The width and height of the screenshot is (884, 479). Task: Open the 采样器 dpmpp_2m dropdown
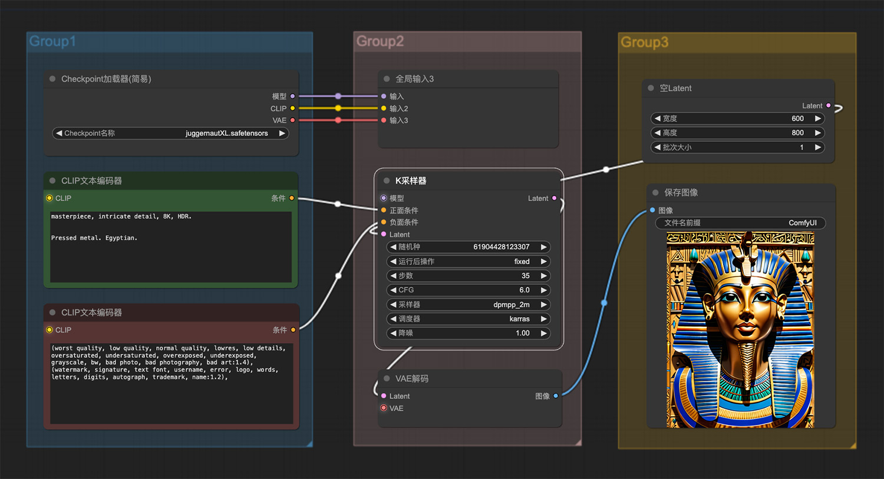469,304
